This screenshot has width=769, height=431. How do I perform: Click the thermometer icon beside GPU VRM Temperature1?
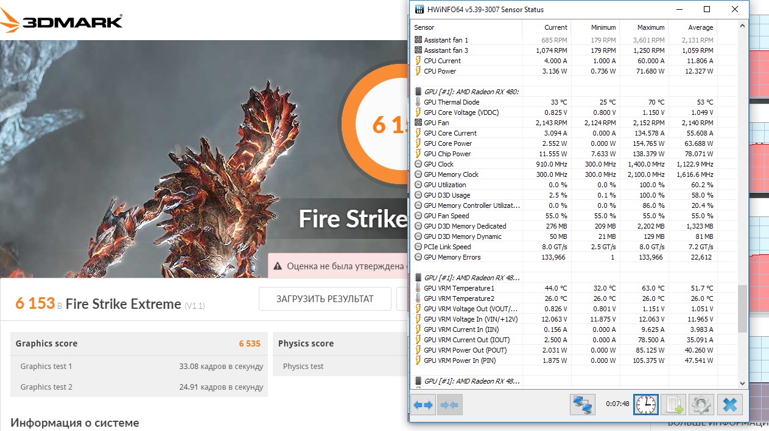click(418, 288)
